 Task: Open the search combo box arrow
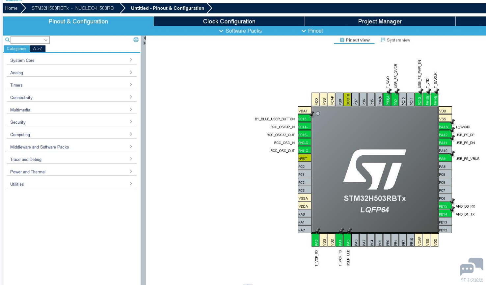click(x=46, y=40)
